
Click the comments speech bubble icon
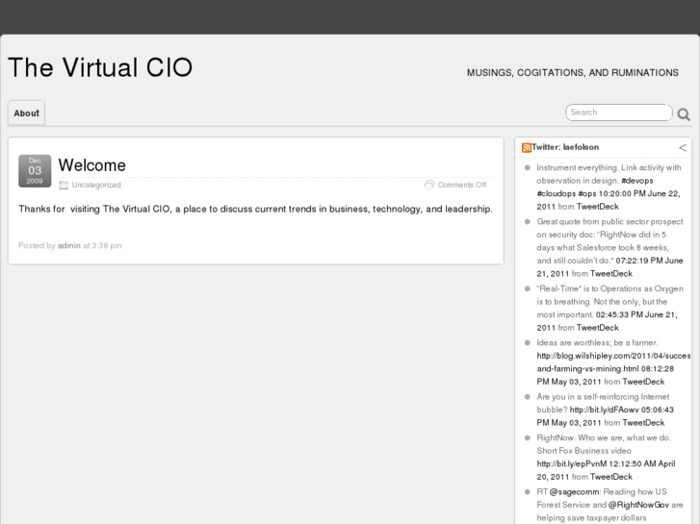tap(429, 185)
